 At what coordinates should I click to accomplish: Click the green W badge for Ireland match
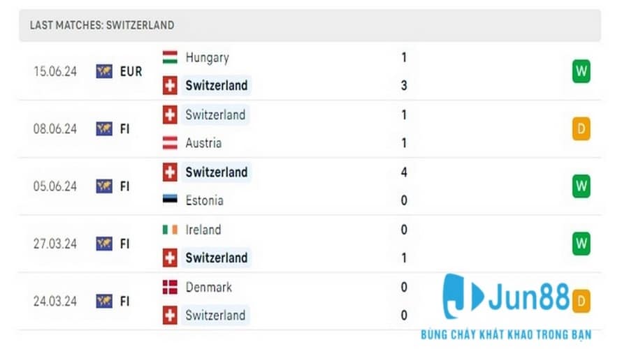pos(581,244)
